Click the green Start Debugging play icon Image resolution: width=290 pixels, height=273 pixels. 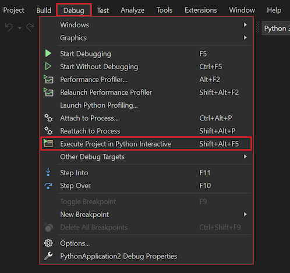click(48, 54)
